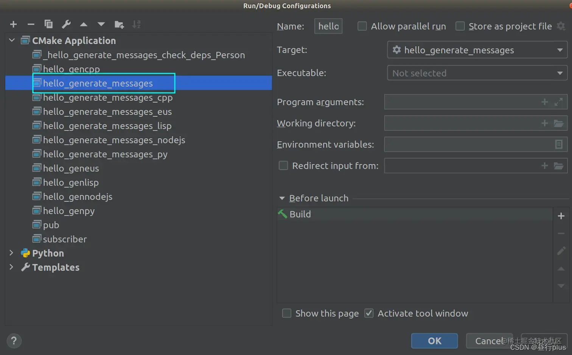The image size is (572, 355).
Task: Select hello_generate_messages_nodejs configuration
Action: coord(114,140)
